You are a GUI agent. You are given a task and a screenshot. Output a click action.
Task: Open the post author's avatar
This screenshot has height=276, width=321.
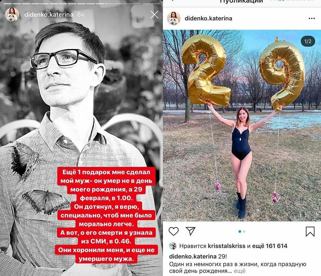pos(174,18)
